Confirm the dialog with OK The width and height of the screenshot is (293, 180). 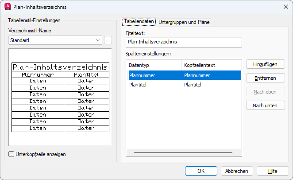click(x=201, y=171)
